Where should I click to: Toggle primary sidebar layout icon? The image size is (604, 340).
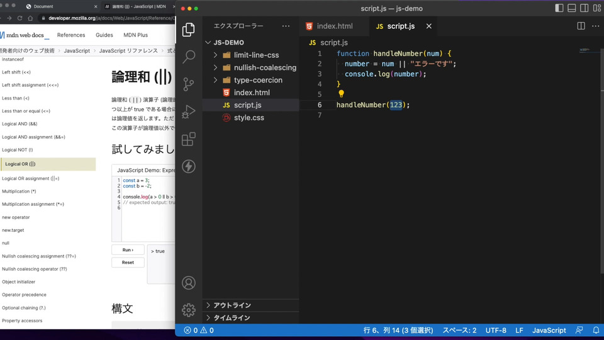[x=559, y=8]
